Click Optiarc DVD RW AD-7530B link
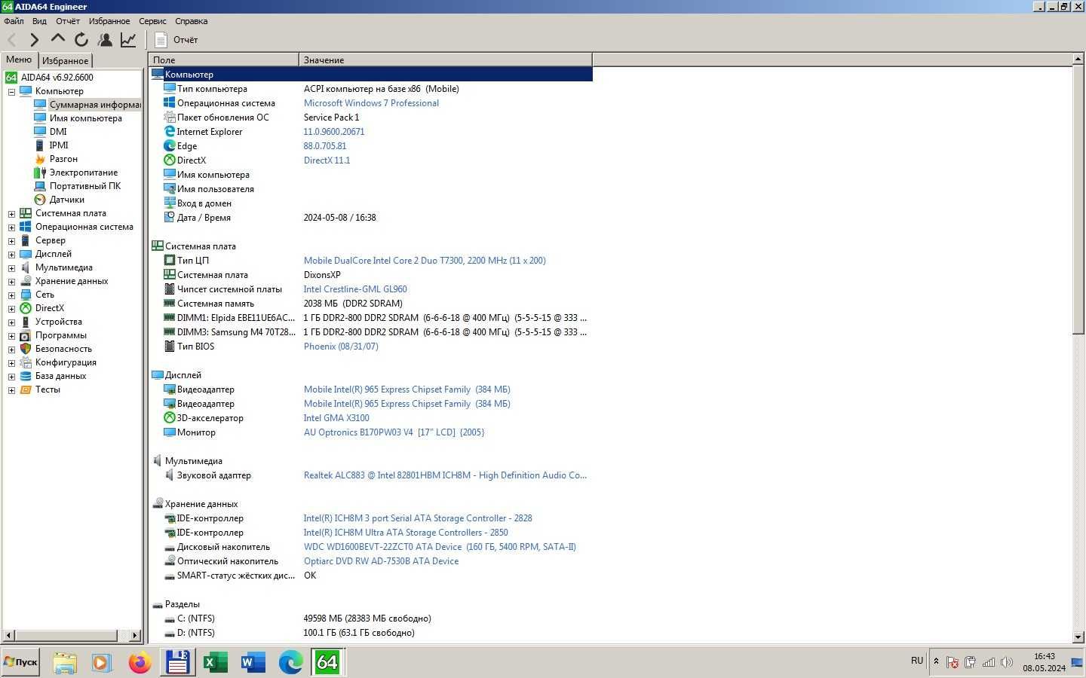Viewport: 1086px width, 678px height. tap(381, 561)
